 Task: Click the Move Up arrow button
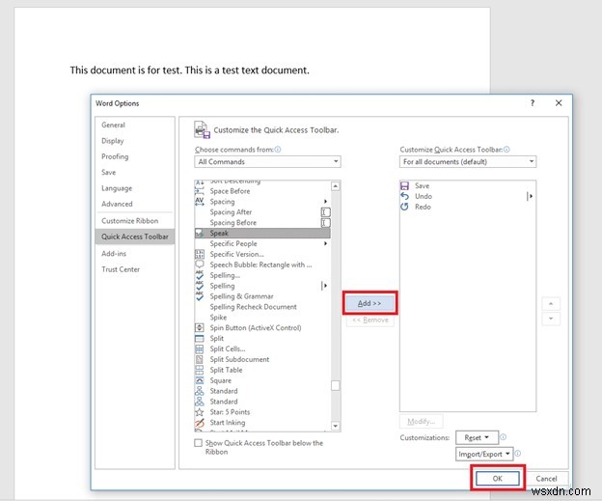click(x=551, y=304)
